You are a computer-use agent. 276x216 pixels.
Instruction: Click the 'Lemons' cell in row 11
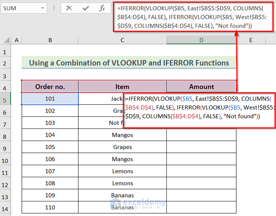click(122, 171)
